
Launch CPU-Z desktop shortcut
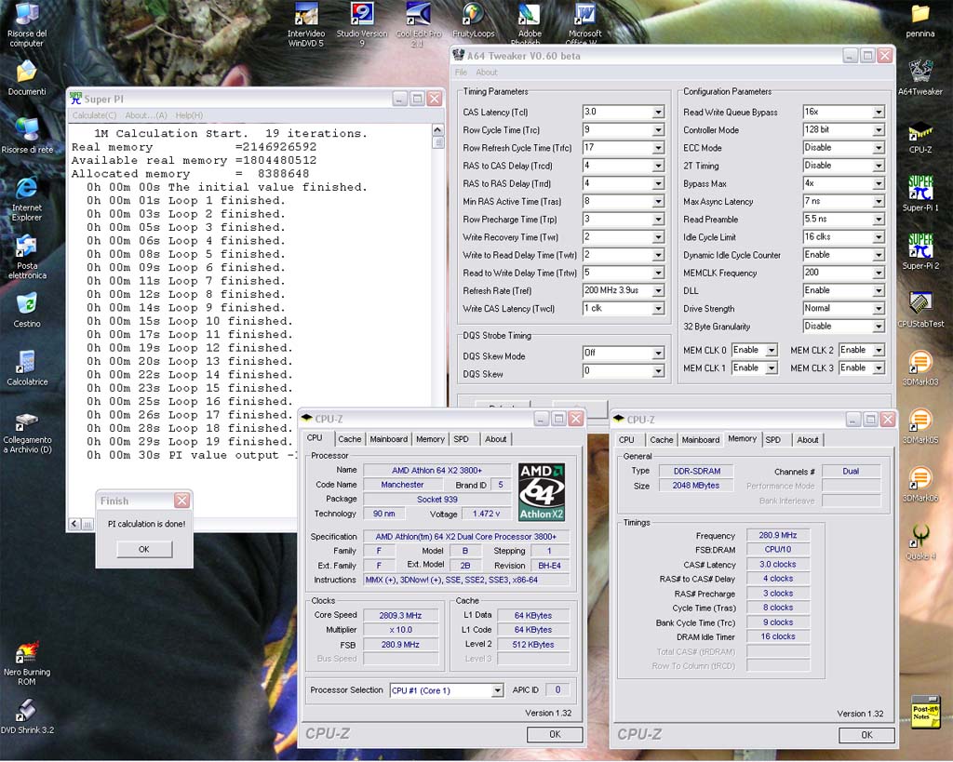(920, 136)
